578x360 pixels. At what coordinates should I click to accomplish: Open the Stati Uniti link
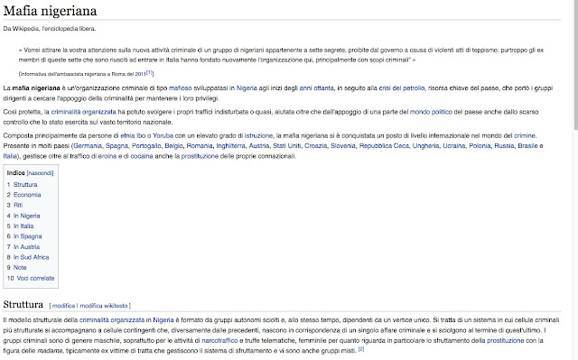pyautogui.click(x=287, y=146)
